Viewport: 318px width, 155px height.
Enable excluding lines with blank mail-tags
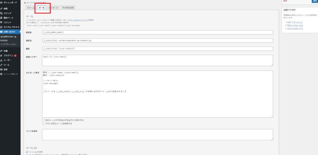point(43,120)
